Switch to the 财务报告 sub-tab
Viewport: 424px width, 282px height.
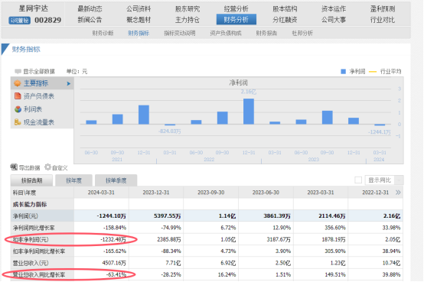pos(266,33)
